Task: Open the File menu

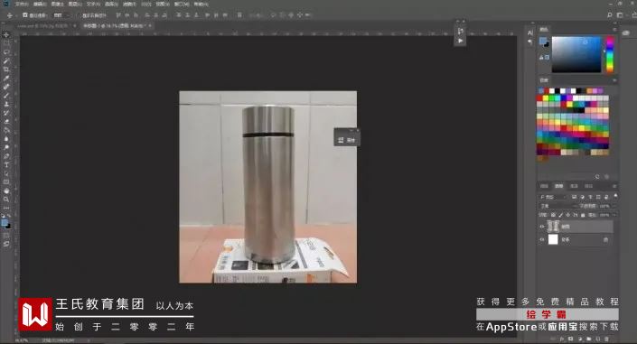Action: click(22, 4)
